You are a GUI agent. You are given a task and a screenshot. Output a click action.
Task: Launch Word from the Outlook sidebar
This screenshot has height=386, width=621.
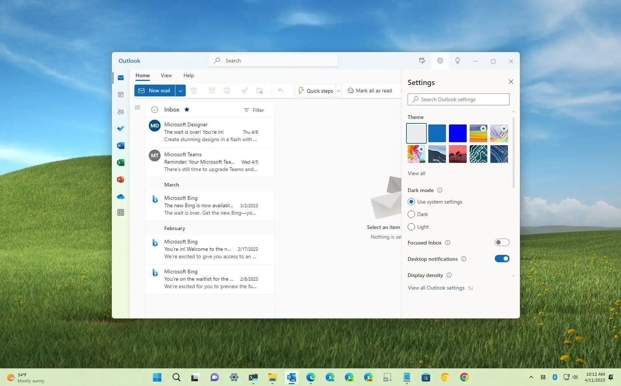121,146
